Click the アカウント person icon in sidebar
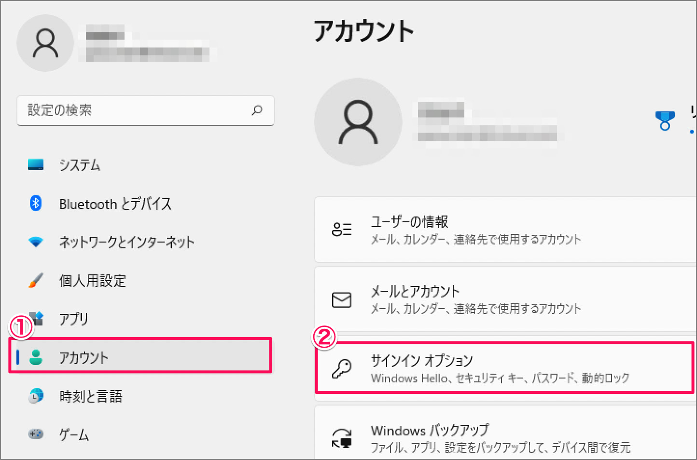Viewport: 697px width, 460px height. 35,358
